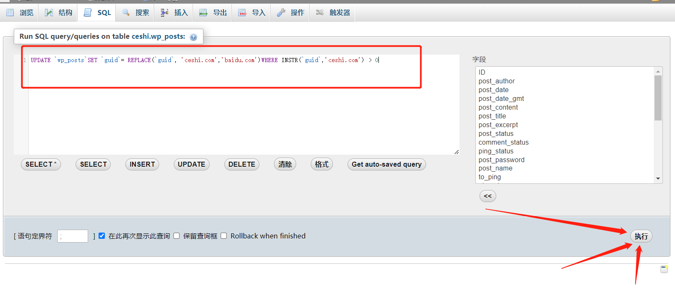Screen dimensions: 675x308
Task: Click the 插入 insert icon
Action: [x=165, y=13]
